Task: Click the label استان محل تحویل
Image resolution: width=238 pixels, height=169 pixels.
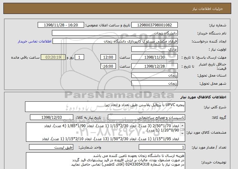Action: [x=212, y=76]
